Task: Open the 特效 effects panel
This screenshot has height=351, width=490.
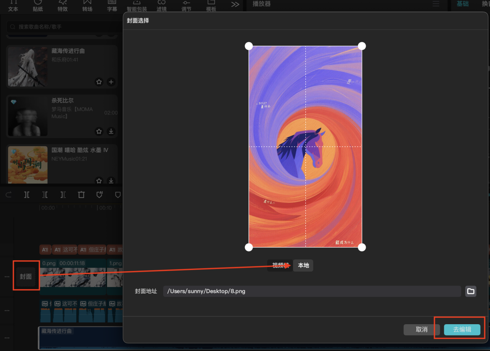Action: click(63, 6)
